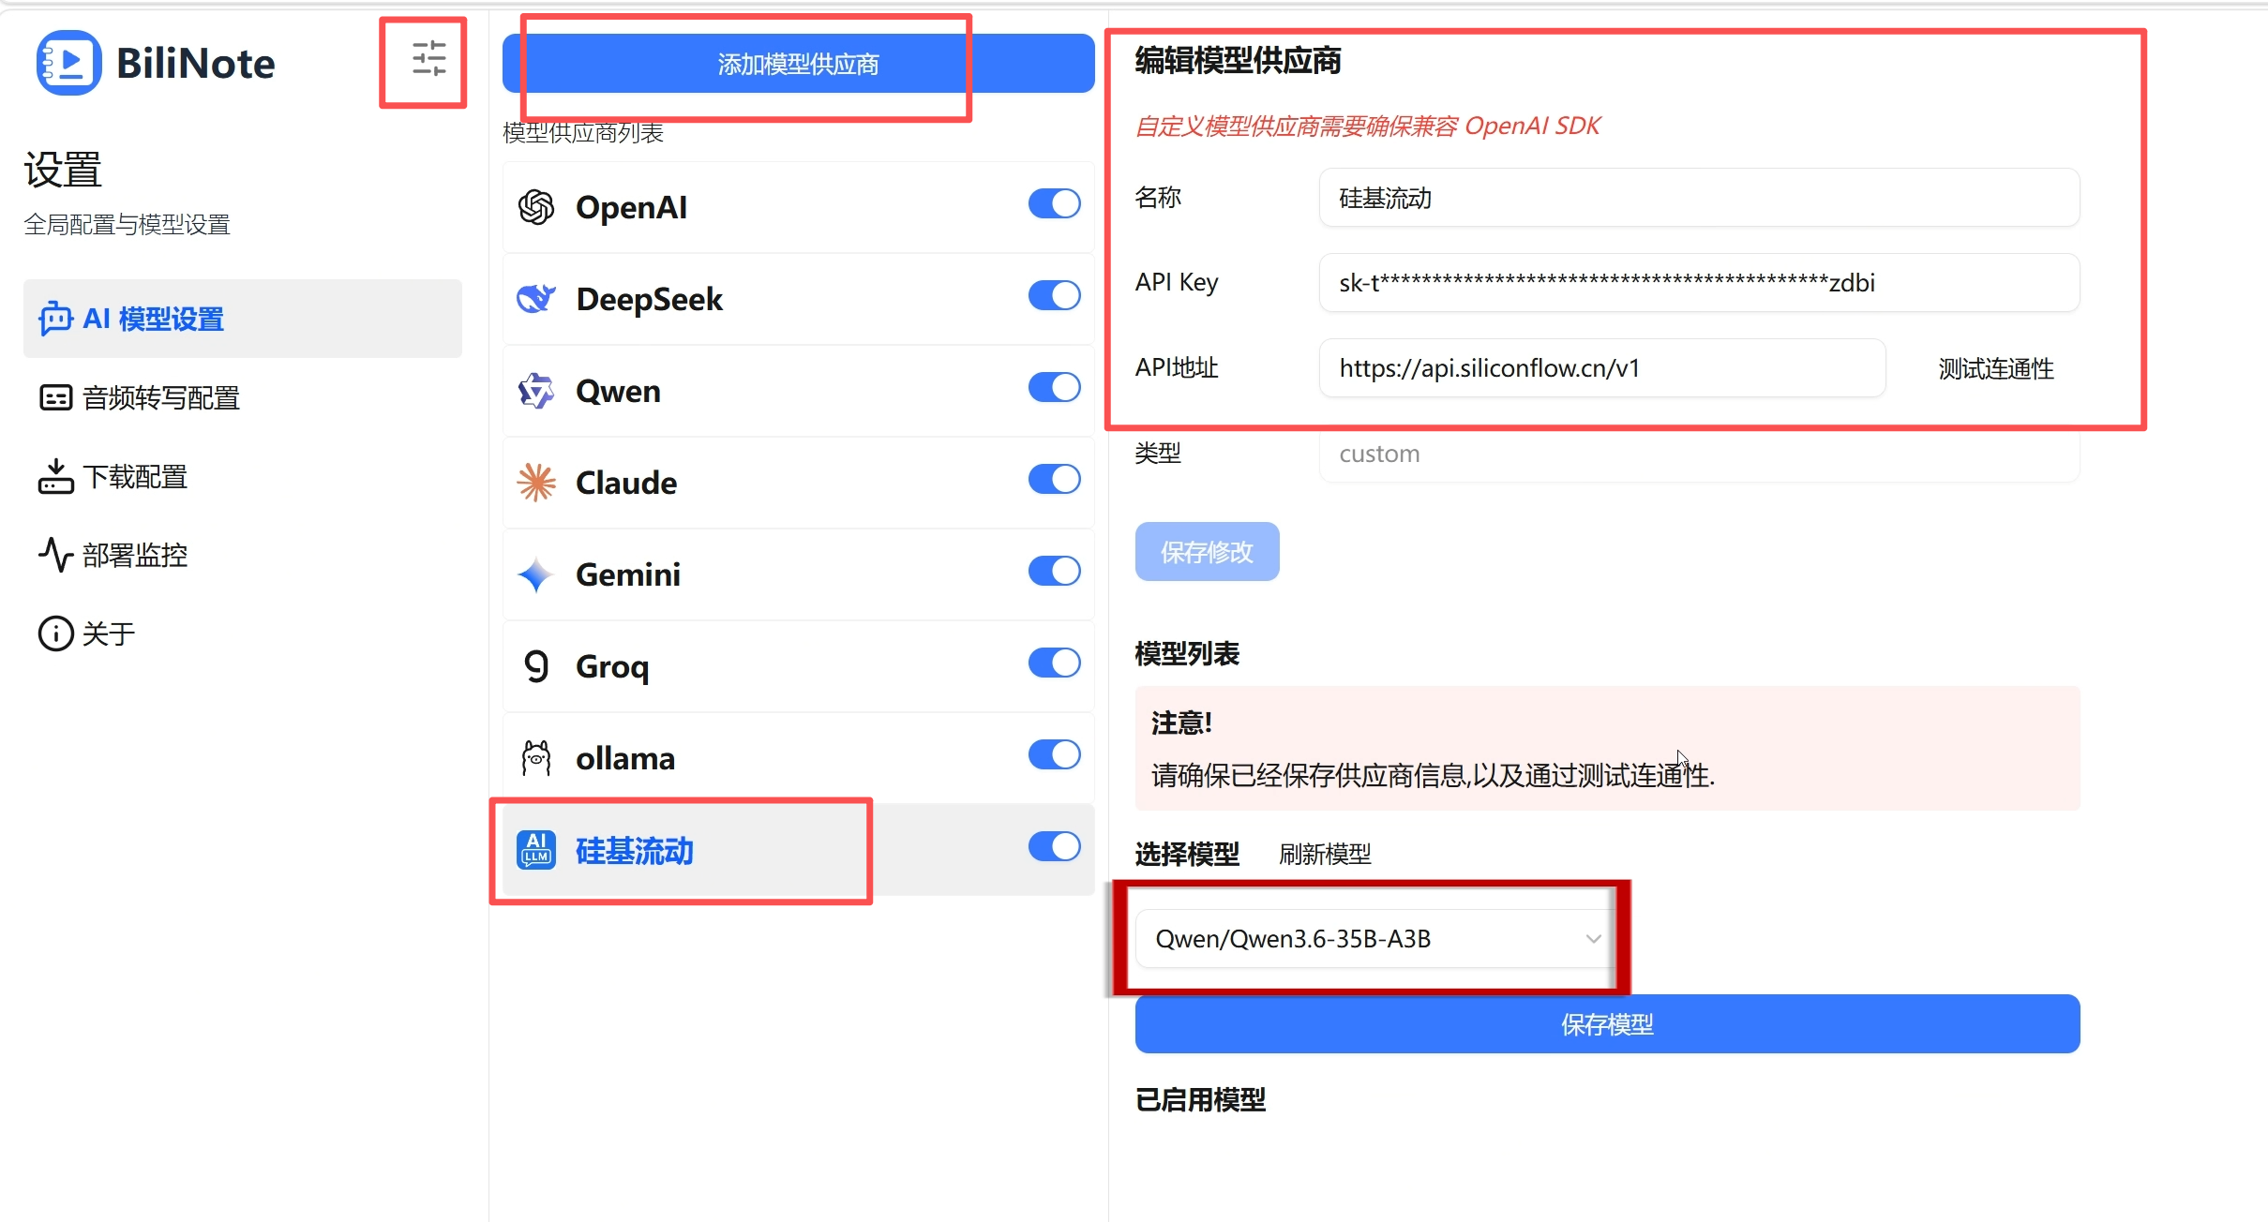Disable the OpenAI provider switch
The image size is (2268, 1222).
pyautogui.click(x=1054, y=203)
